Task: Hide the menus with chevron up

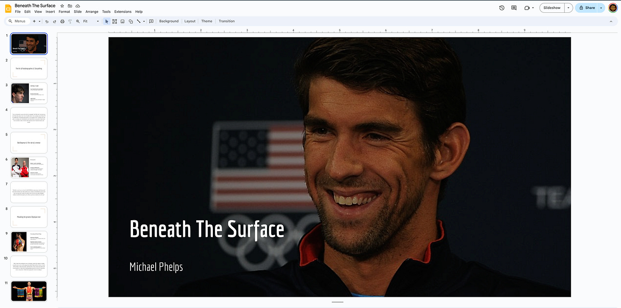Action: coord(611,21)
